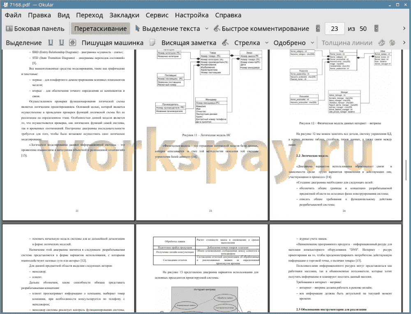Click the 'Подготовка прайса продукции' table cell
The width and height of the screenshot is (411, 314).
coord(175,247)
